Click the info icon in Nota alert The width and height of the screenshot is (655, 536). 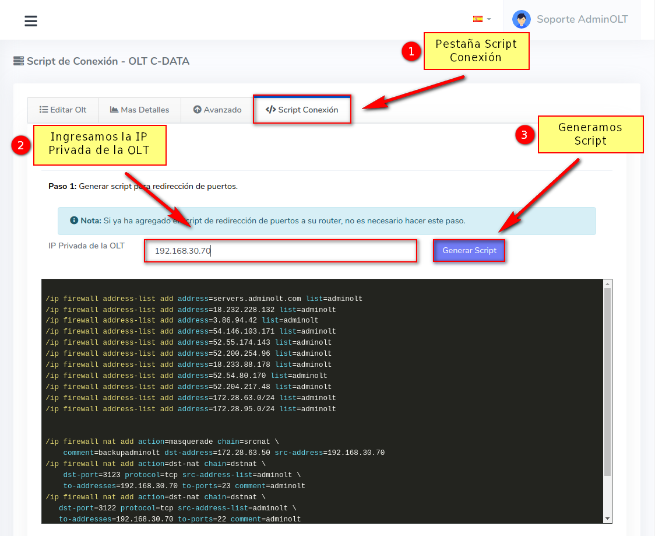[x=74, y=220]
